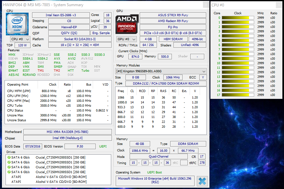Click the memory module clock 1066 MHz field
This screenshot has height=189, width=284.
pos(173,77)
